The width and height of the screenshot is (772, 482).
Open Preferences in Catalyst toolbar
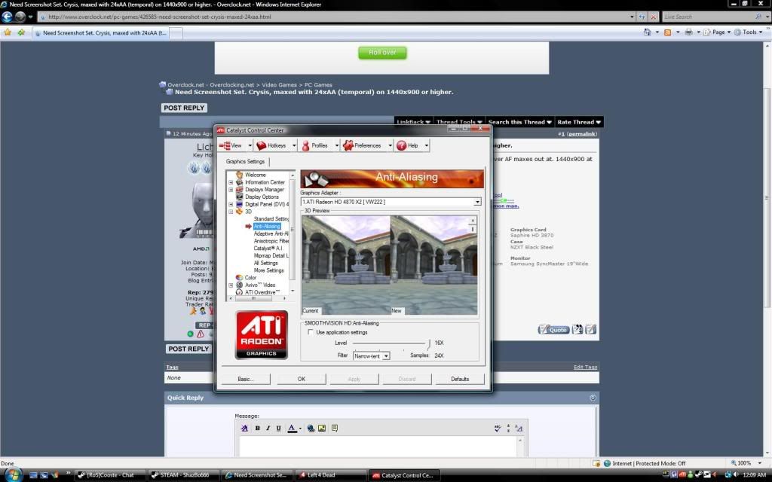pos(363,145)
